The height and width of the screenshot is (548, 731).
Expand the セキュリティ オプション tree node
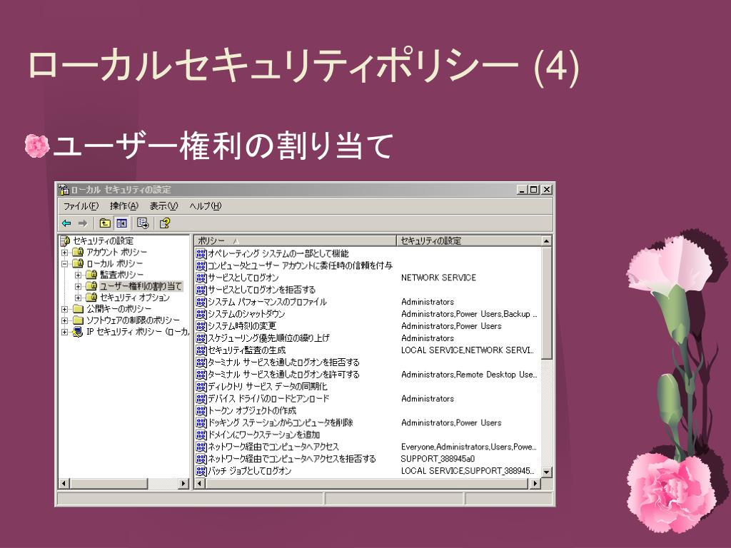(x=79, y=298)
